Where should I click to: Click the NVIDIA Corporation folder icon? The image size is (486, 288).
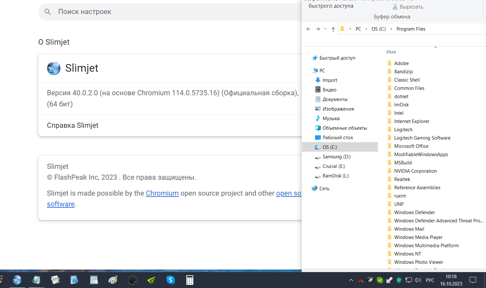coord(390,171)
